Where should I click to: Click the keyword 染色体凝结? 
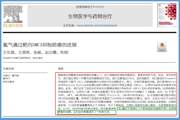(x=9, y=81)
